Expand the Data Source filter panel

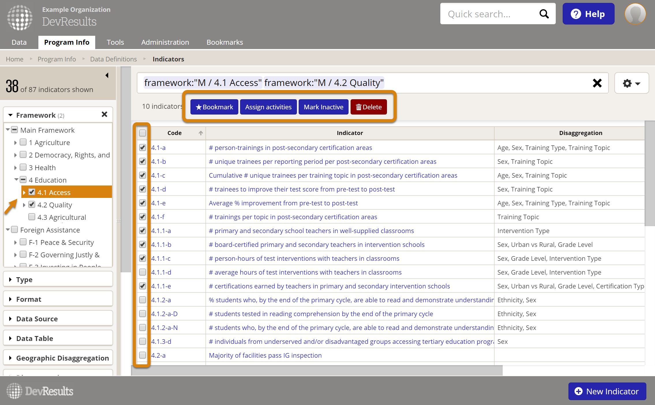tap(37, 319)
